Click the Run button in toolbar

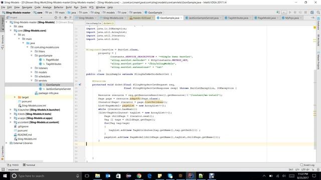click(x=290, y=12)
